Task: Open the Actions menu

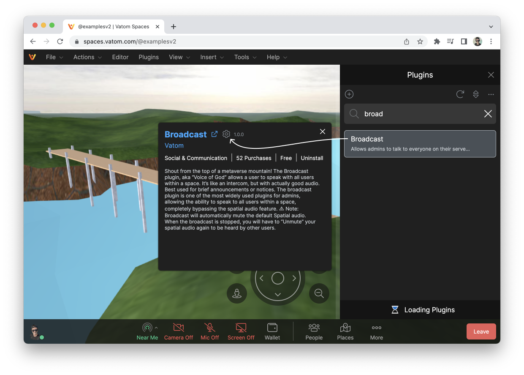Action: pyautogui.click(x=87, y=57)
